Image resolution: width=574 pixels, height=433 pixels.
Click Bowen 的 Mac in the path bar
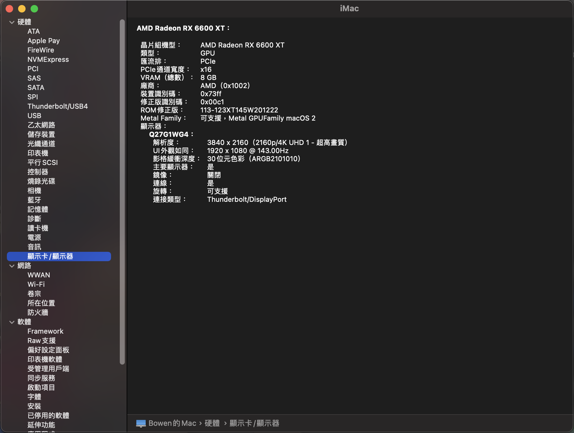[x=172, y=423]
